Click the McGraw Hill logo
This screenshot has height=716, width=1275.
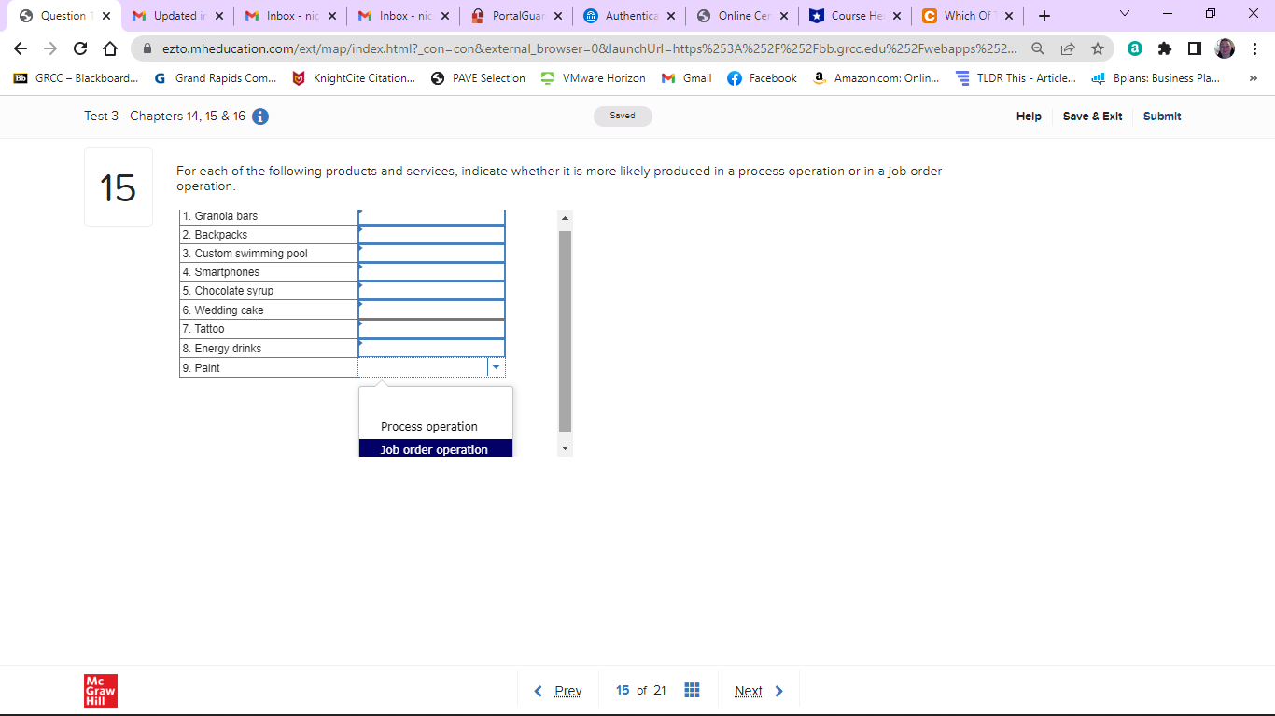pos(100,690)
